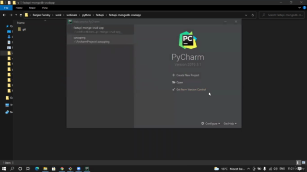Open the Get Help dropdown
Viewport: 307px width, 172px height.
230,123
